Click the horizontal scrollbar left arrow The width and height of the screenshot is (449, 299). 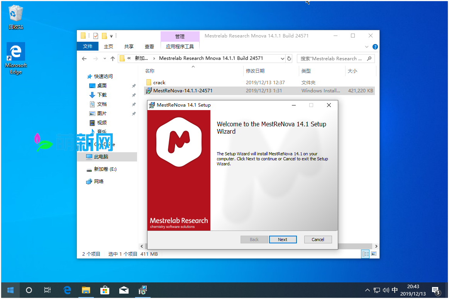click(142, 246)
